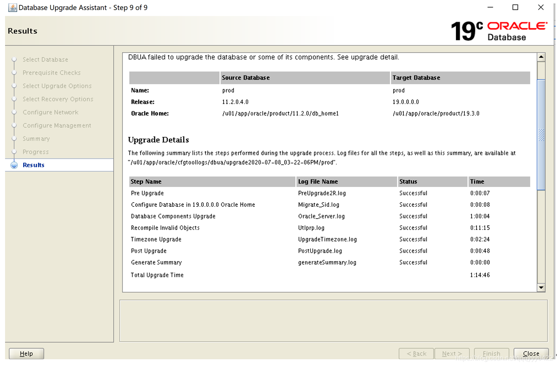Click Oracle_Server.log file name

(x=321, y=216)
